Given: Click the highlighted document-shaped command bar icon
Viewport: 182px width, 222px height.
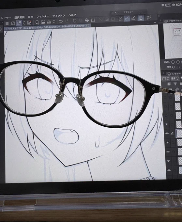Looking at the screenshot, I should [141, 18].
